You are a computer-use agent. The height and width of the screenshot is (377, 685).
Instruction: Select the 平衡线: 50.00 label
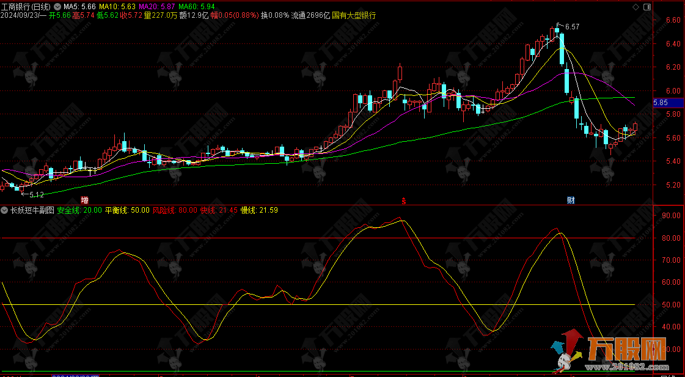pos(126,210)
